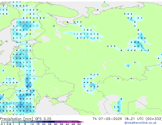Select the 40 mm magenta legend swatch
Image resolution: width=162 pixels, height=125 pixels.
(69, 122)
